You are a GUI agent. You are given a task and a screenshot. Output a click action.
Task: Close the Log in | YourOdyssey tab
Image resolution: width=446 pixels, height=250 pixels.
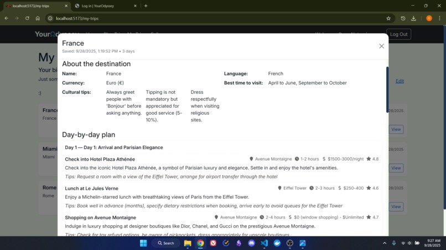(135, 6)
